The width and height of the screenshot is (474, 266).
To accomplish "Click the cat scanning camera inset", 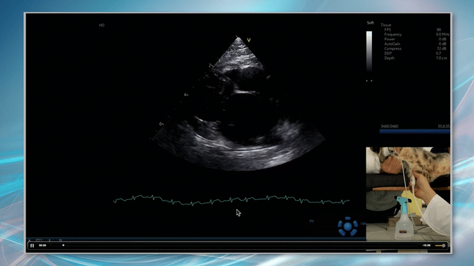I will [x=408, y=194].
